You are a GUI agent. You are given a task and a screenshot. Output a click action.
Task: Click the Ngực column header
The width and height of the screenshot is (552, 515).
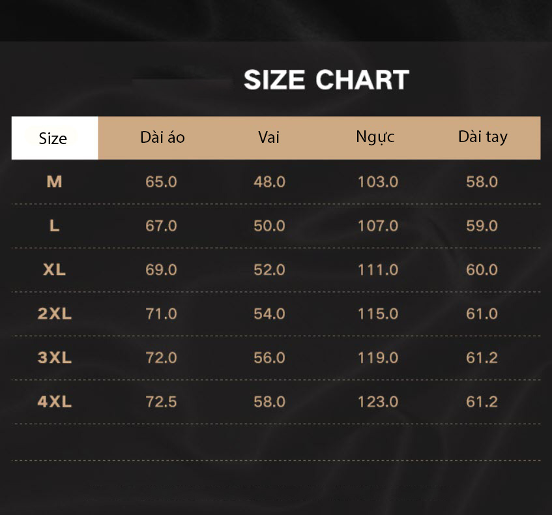coord(375,137)
